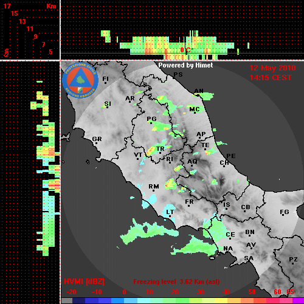
Task: Click the 14:15 CEST timestamp
Action: click(x=271, y=78)
